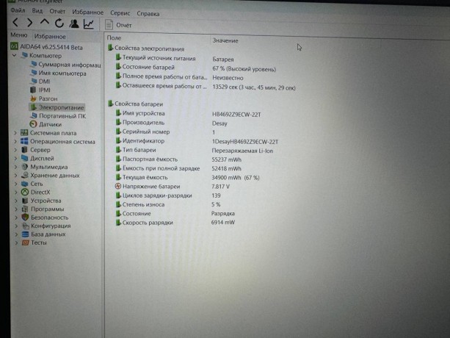Open the user management toolbar icon
The height and width of the screenshot is (338, 450).
(x=73, y=24)
